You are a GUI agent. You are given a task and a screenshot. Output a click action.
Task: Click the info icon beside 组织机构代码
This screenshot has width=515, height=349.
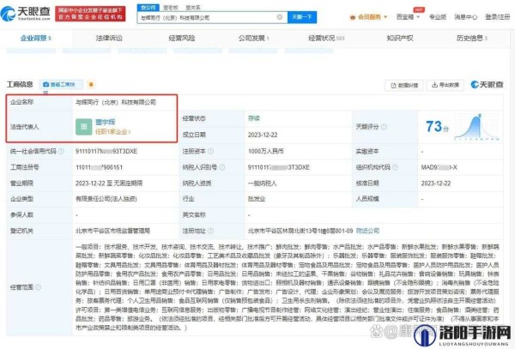click(x=395, y=167)
